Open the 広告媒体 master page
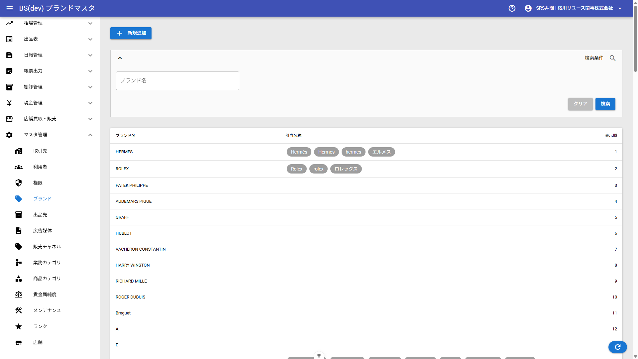Image resolution: width=638 pixels, height=359 pixels. click(50, 231)
